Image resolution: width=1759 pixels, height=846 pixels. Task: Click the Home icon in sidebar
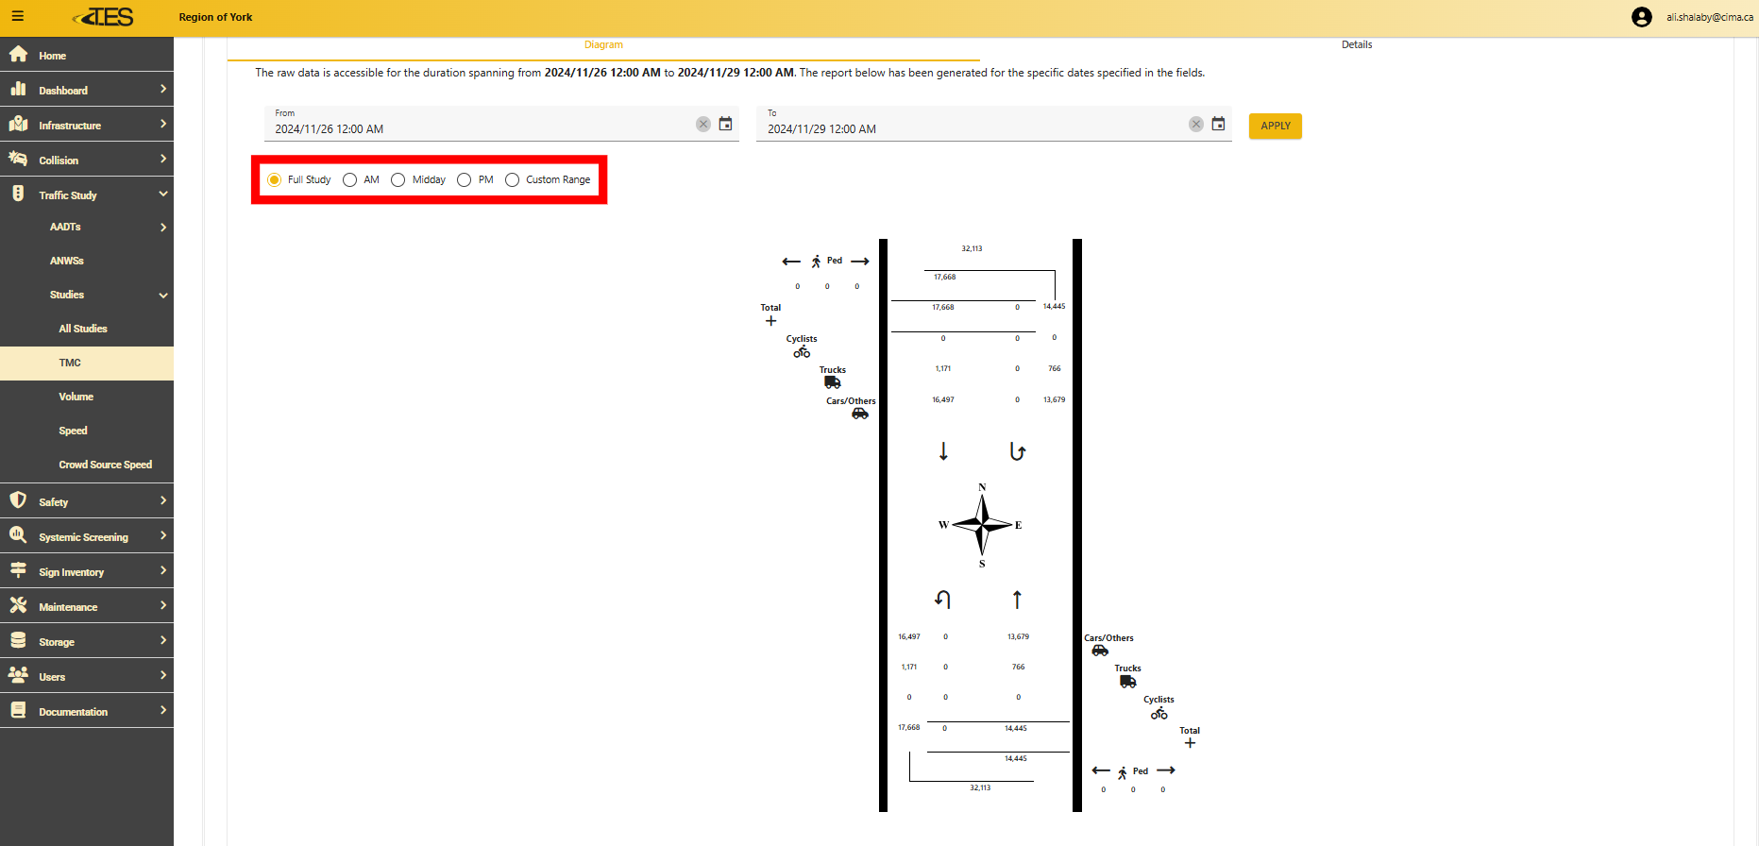[x=18, y=55]
